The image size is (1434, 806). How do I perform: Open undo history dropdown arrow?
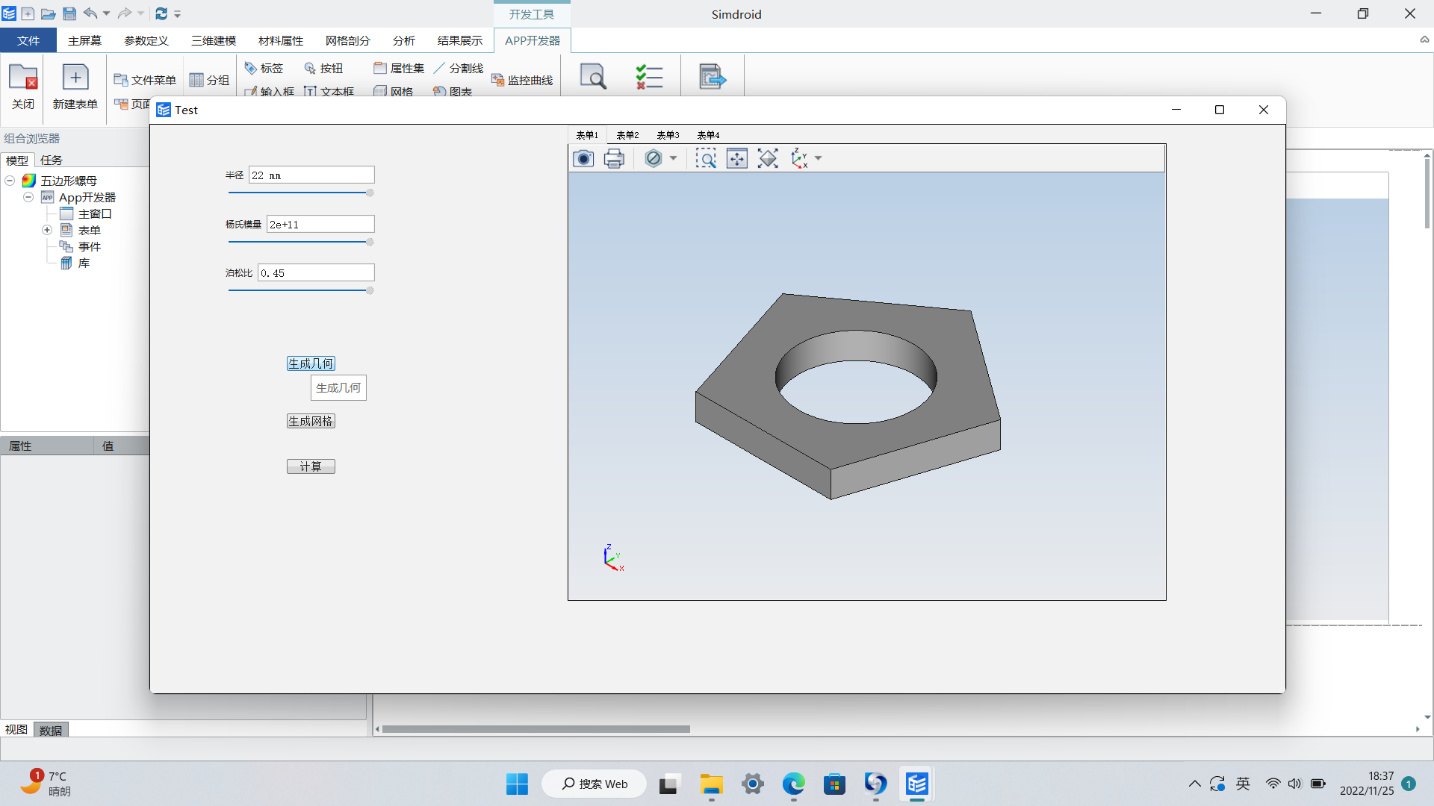tap(106, 13)
